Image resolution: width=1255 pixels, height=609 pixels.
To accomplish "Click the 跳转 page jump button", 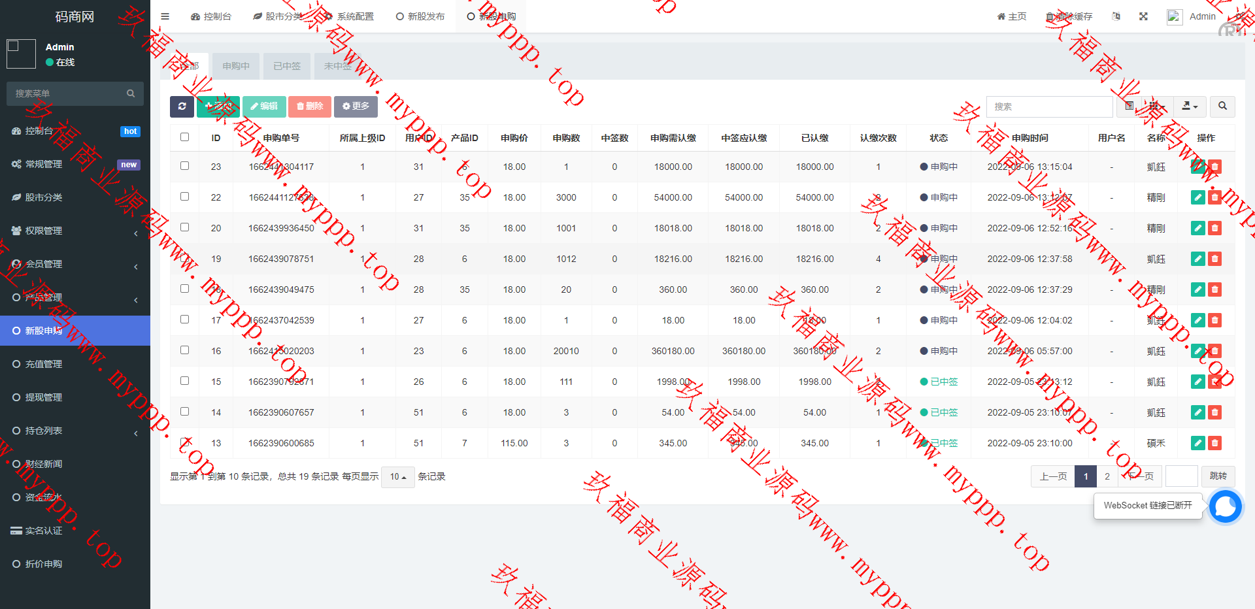I will (1218, 476).
